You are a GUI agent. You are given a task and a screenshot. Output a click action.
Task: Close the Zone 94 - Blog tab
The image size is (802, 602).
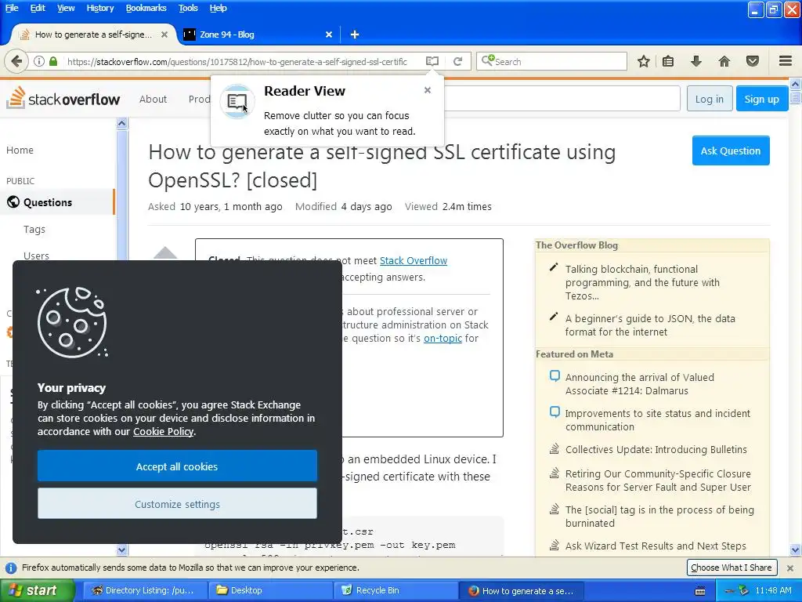(329, 34)
